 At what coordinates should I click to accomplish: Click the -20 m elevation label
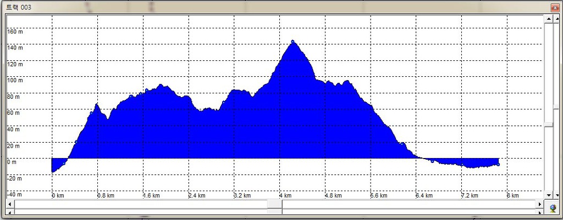pos(14,178)
